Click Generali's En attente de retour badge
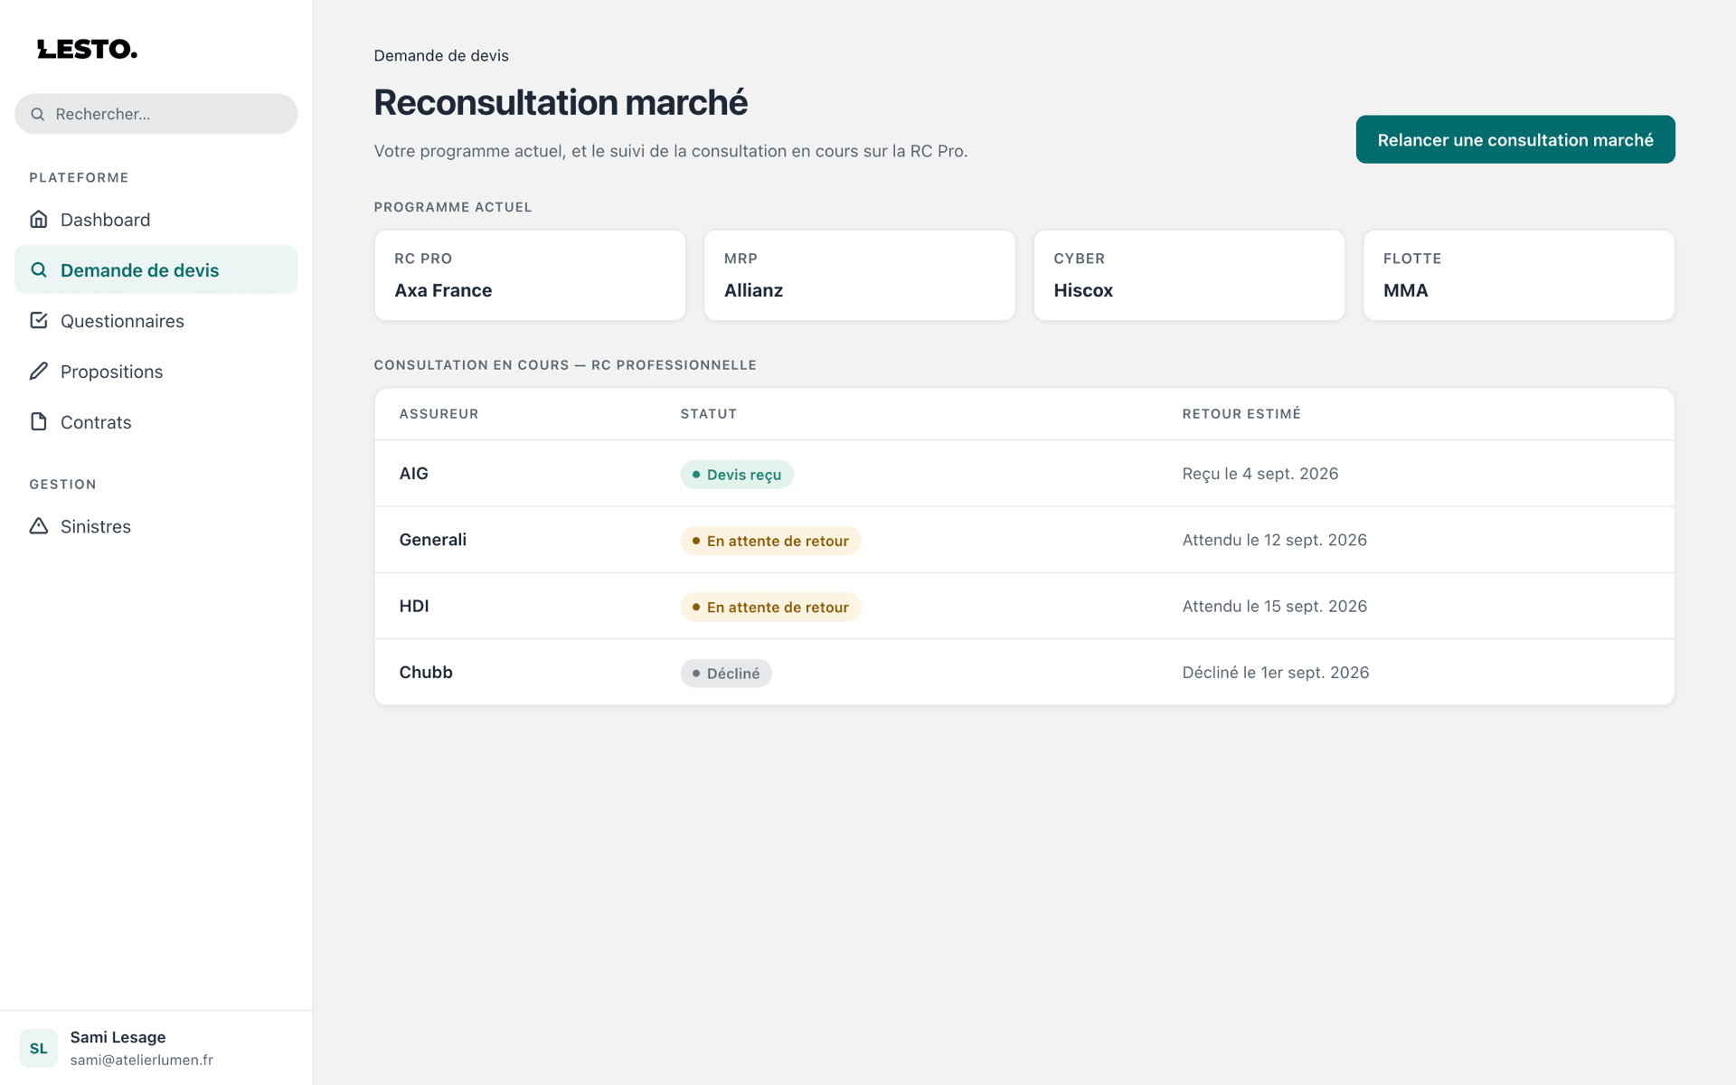The image size is (1736, 1085). pos(770,541)
